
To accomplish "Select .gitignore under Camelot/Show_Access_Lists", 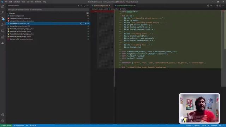I will [x=48, y=21].
